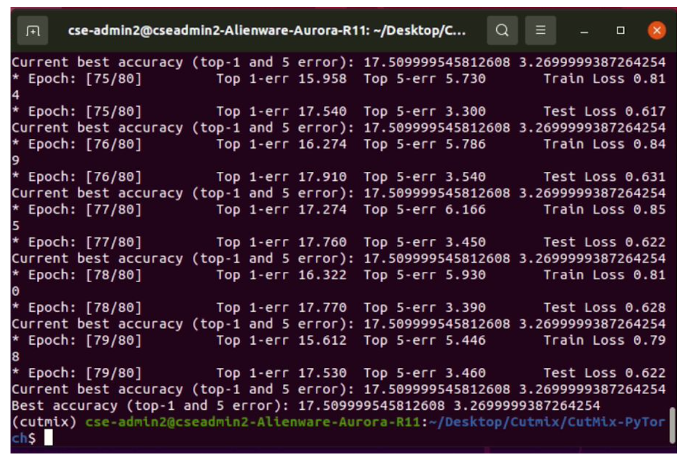Click the value 'Top 1-err 15.958'
Viewport: 691px width, 464px height.
click(281, 79)
